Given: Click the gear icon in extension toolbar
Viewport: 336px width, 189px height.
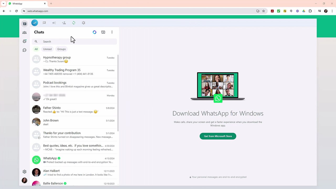Looking at the screenshot, I should pyautogui.click(x=83, y=23).
